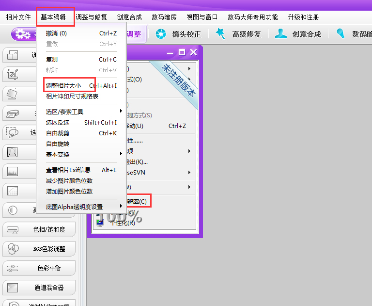Click the scanner icon in sidebar
The height and width of the screenshot is (306, 372).
[13, 113]
